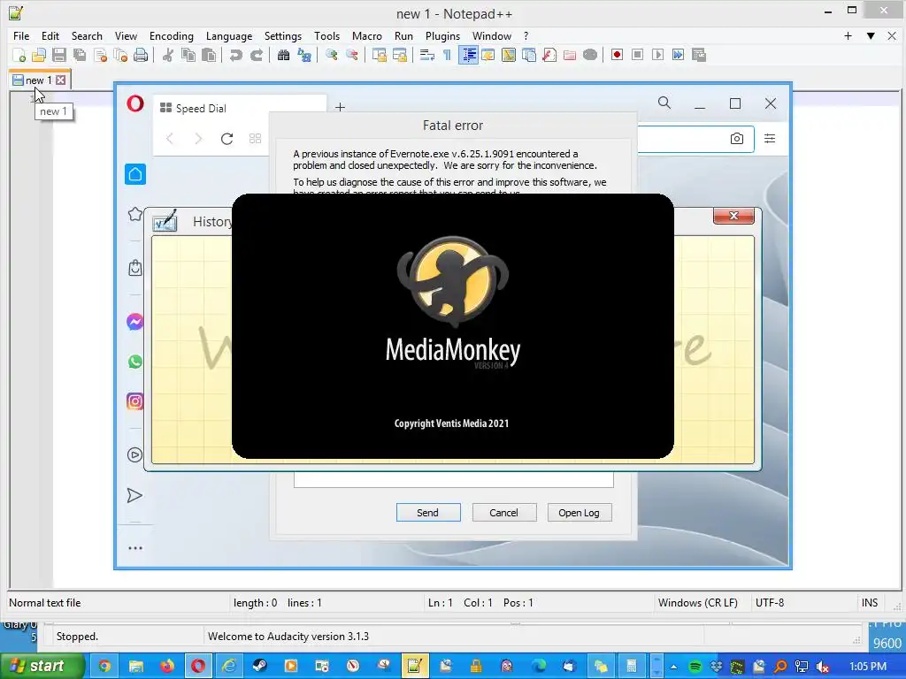
Task: Click the Zoom Out magnifier icon
Action: coord(351,55)
